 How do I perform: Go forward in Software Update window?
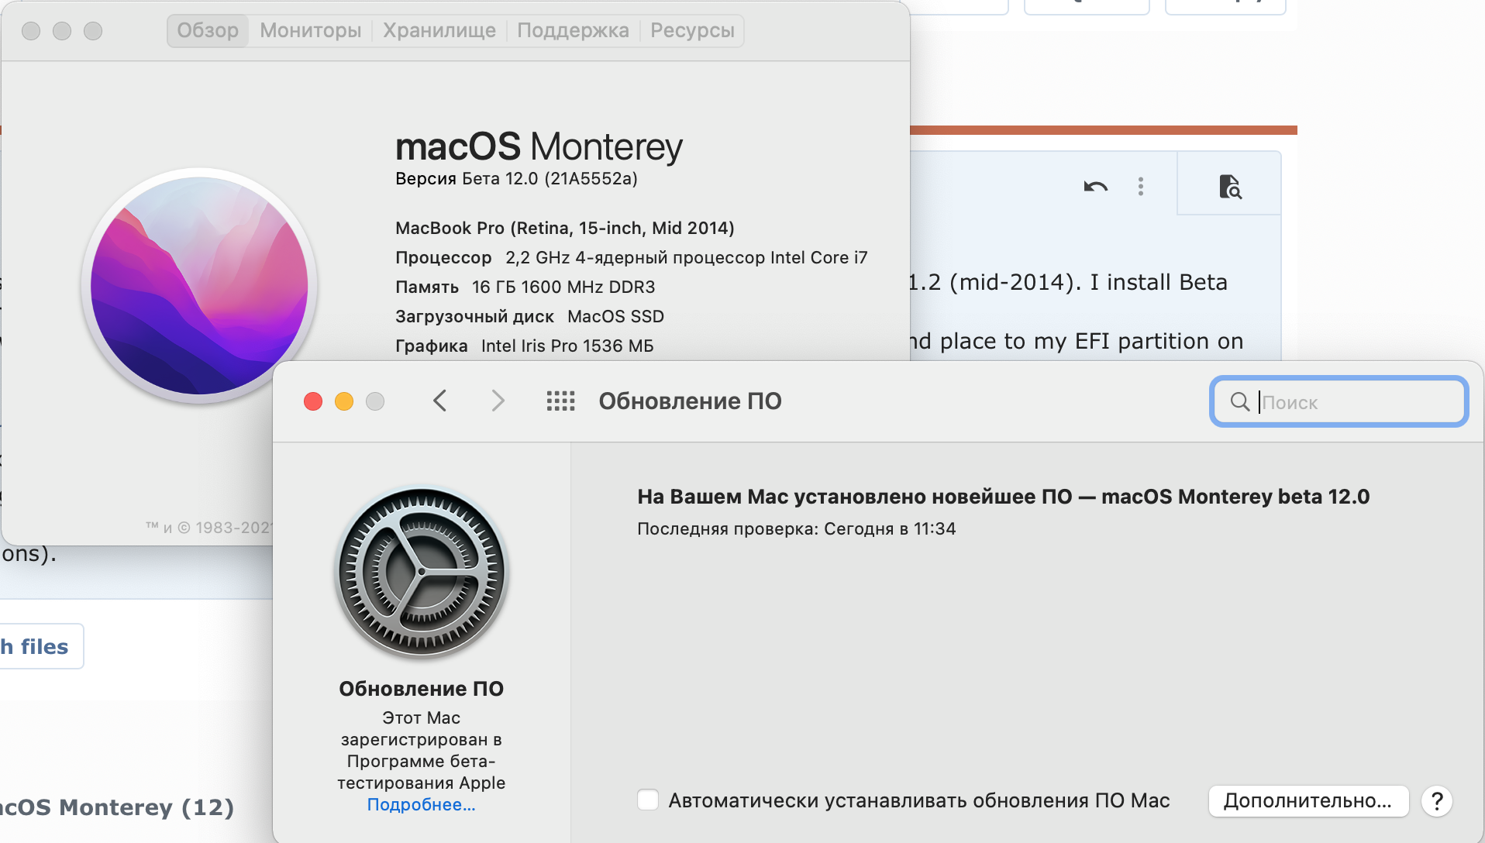(x=498, y=401)
